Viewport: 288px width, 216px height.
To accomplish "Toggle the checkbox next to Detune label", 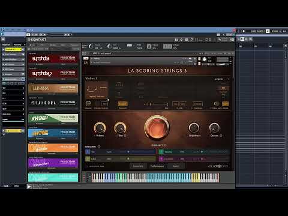I will [x=221, y=136].
